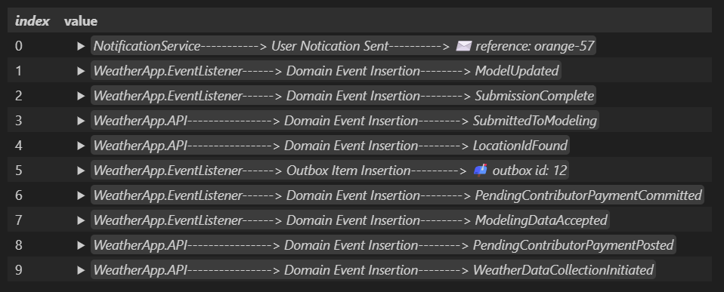
Task: Select the 'outbox id: 12' text
Action: (x=530, y=171)
